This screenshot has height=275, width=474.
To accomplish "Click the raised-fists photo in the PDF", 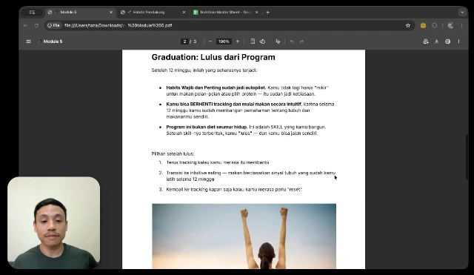I will (244, 236).
